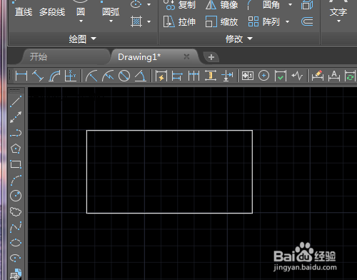Select the Angular dimension tool
The height and width of the screenshot is (280, 357).
(141, 76)
